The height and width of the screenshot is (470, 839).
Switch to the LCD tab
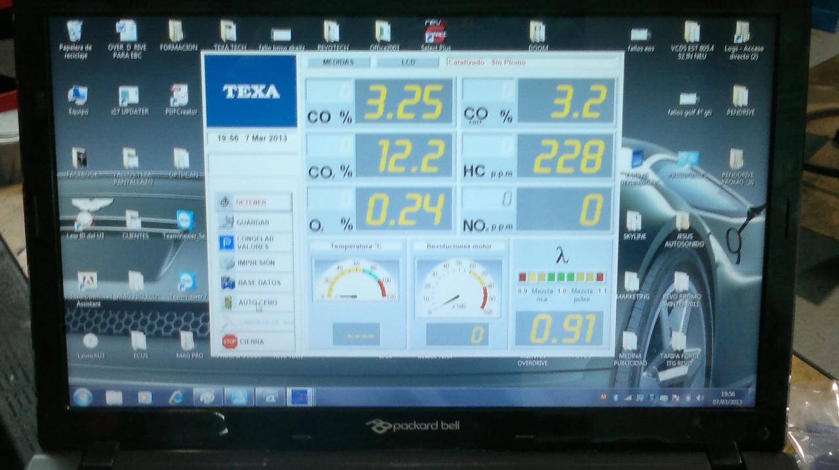pyautogui.click(x=407, y=62)
